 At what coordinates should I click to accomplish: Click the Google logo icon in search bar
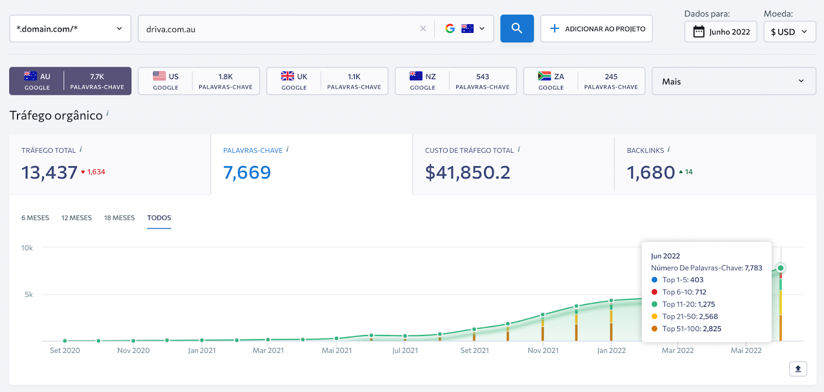450,28
